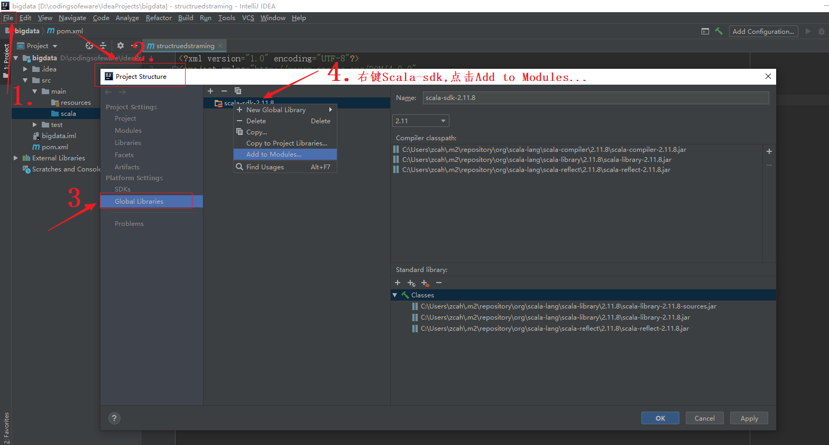Select the scala folder in project tree
The image size is (829, 445).
(68, 114)
